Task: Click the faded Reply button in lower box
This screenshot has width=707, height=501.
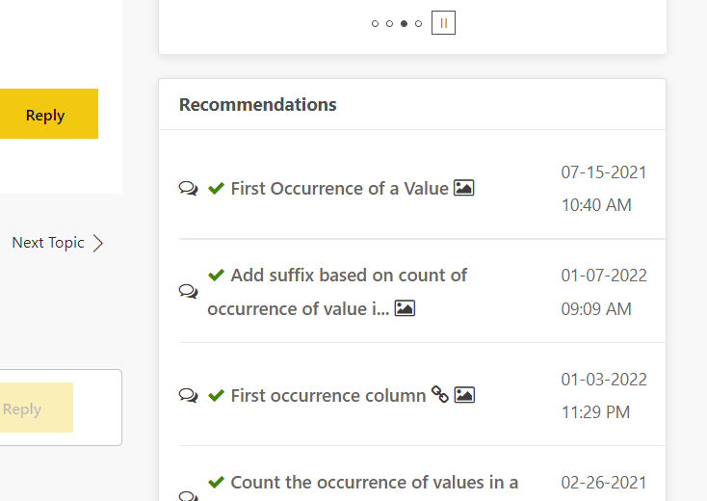Action: tap(36, 408)
